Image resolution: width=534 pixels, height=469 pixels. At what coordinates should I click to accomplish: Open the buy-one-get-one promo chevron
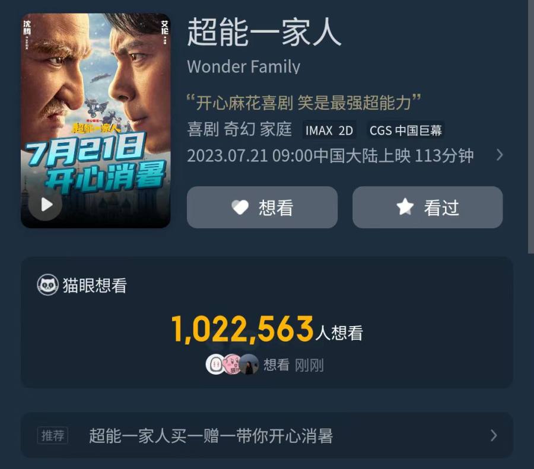pyautogui.click(x=494, y=435)
